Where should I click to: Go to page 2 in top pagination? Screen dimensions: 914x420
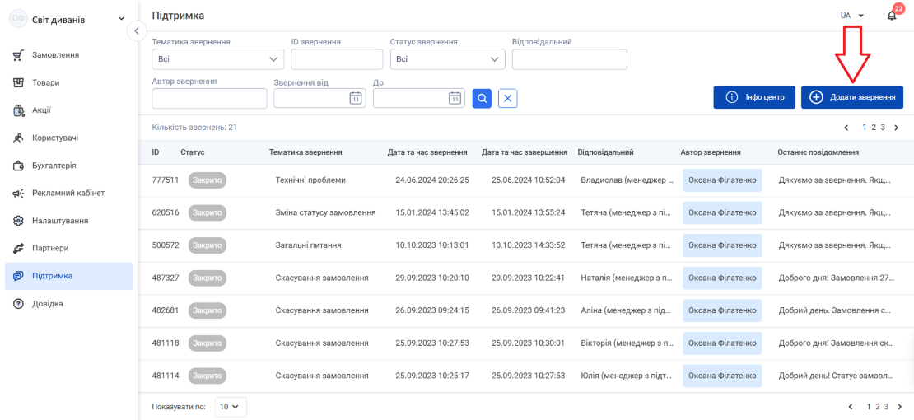874,127
